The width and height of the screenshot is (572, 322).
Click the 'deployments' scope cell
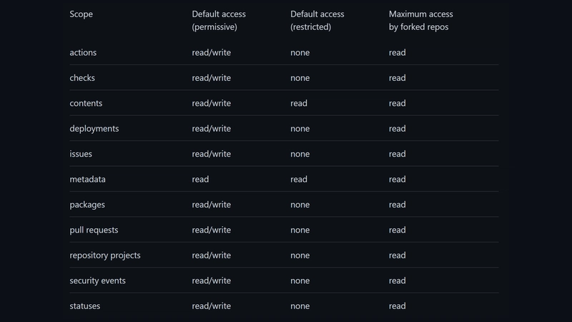(94, 129)
